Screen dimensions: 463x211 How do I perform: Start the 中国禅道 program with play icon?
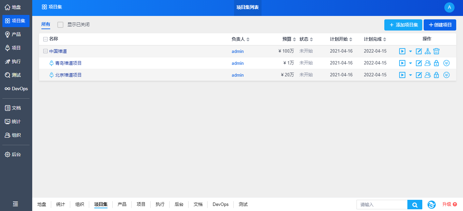402,51
